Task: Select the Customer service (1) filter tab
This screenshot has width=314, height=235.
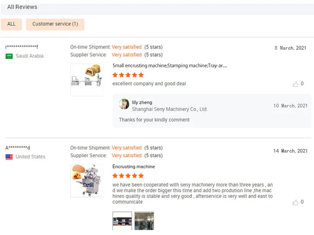Action: (55, 24)
